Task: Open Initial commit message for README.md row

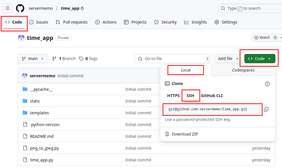Action: [x=138, y=136]
